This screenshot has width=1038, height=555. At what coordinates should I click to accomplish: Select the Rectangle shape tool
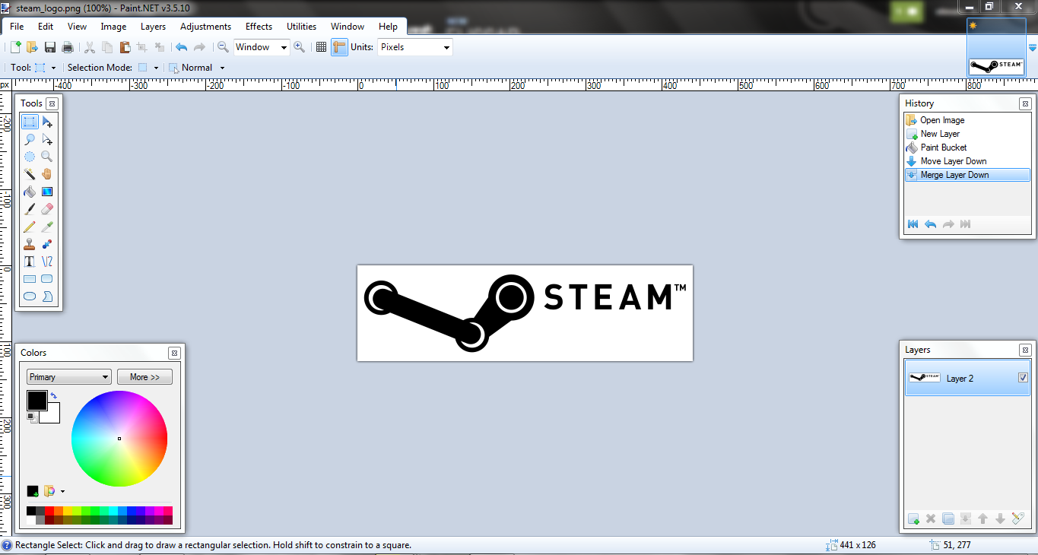[x=30, y=279]
